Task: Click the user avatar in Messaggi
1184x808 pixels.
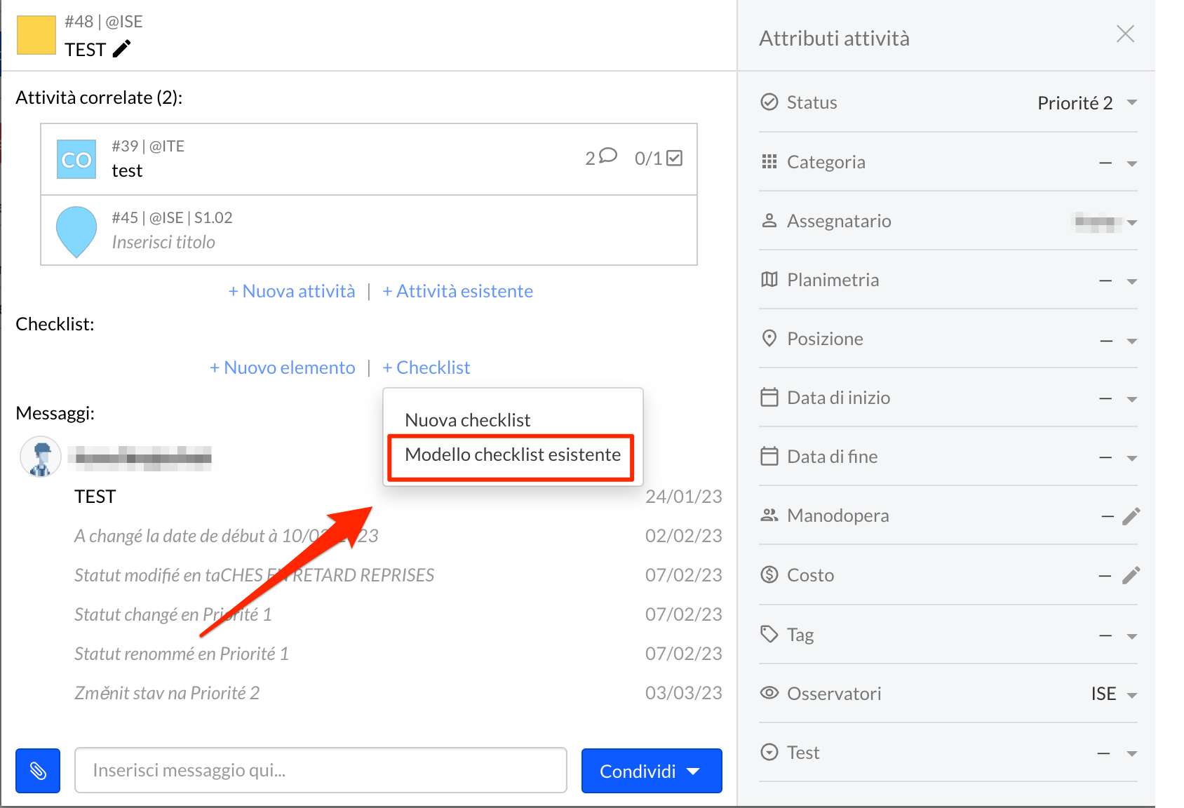Action: tap(41, 457)
